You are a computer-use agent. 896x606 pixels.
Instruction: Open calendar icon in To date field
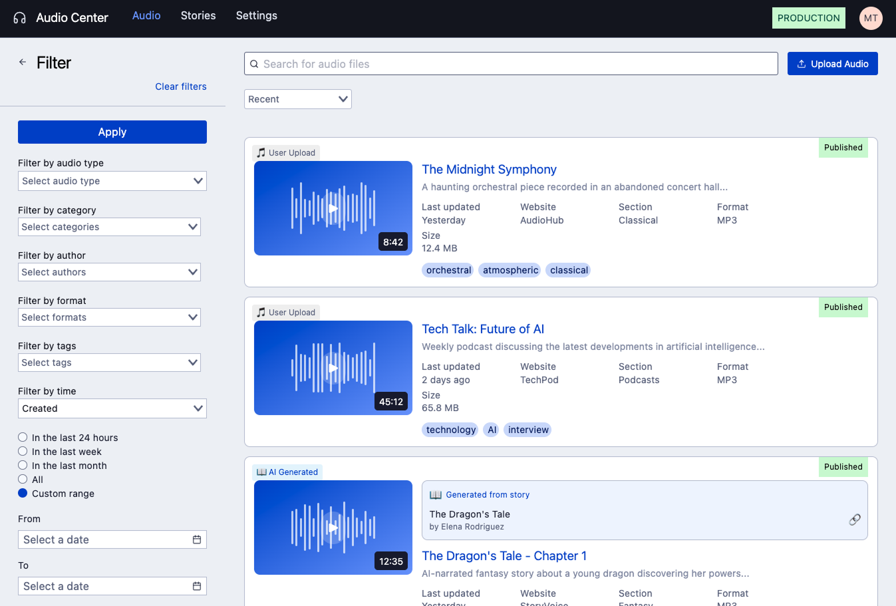click(x=197, y=586)
